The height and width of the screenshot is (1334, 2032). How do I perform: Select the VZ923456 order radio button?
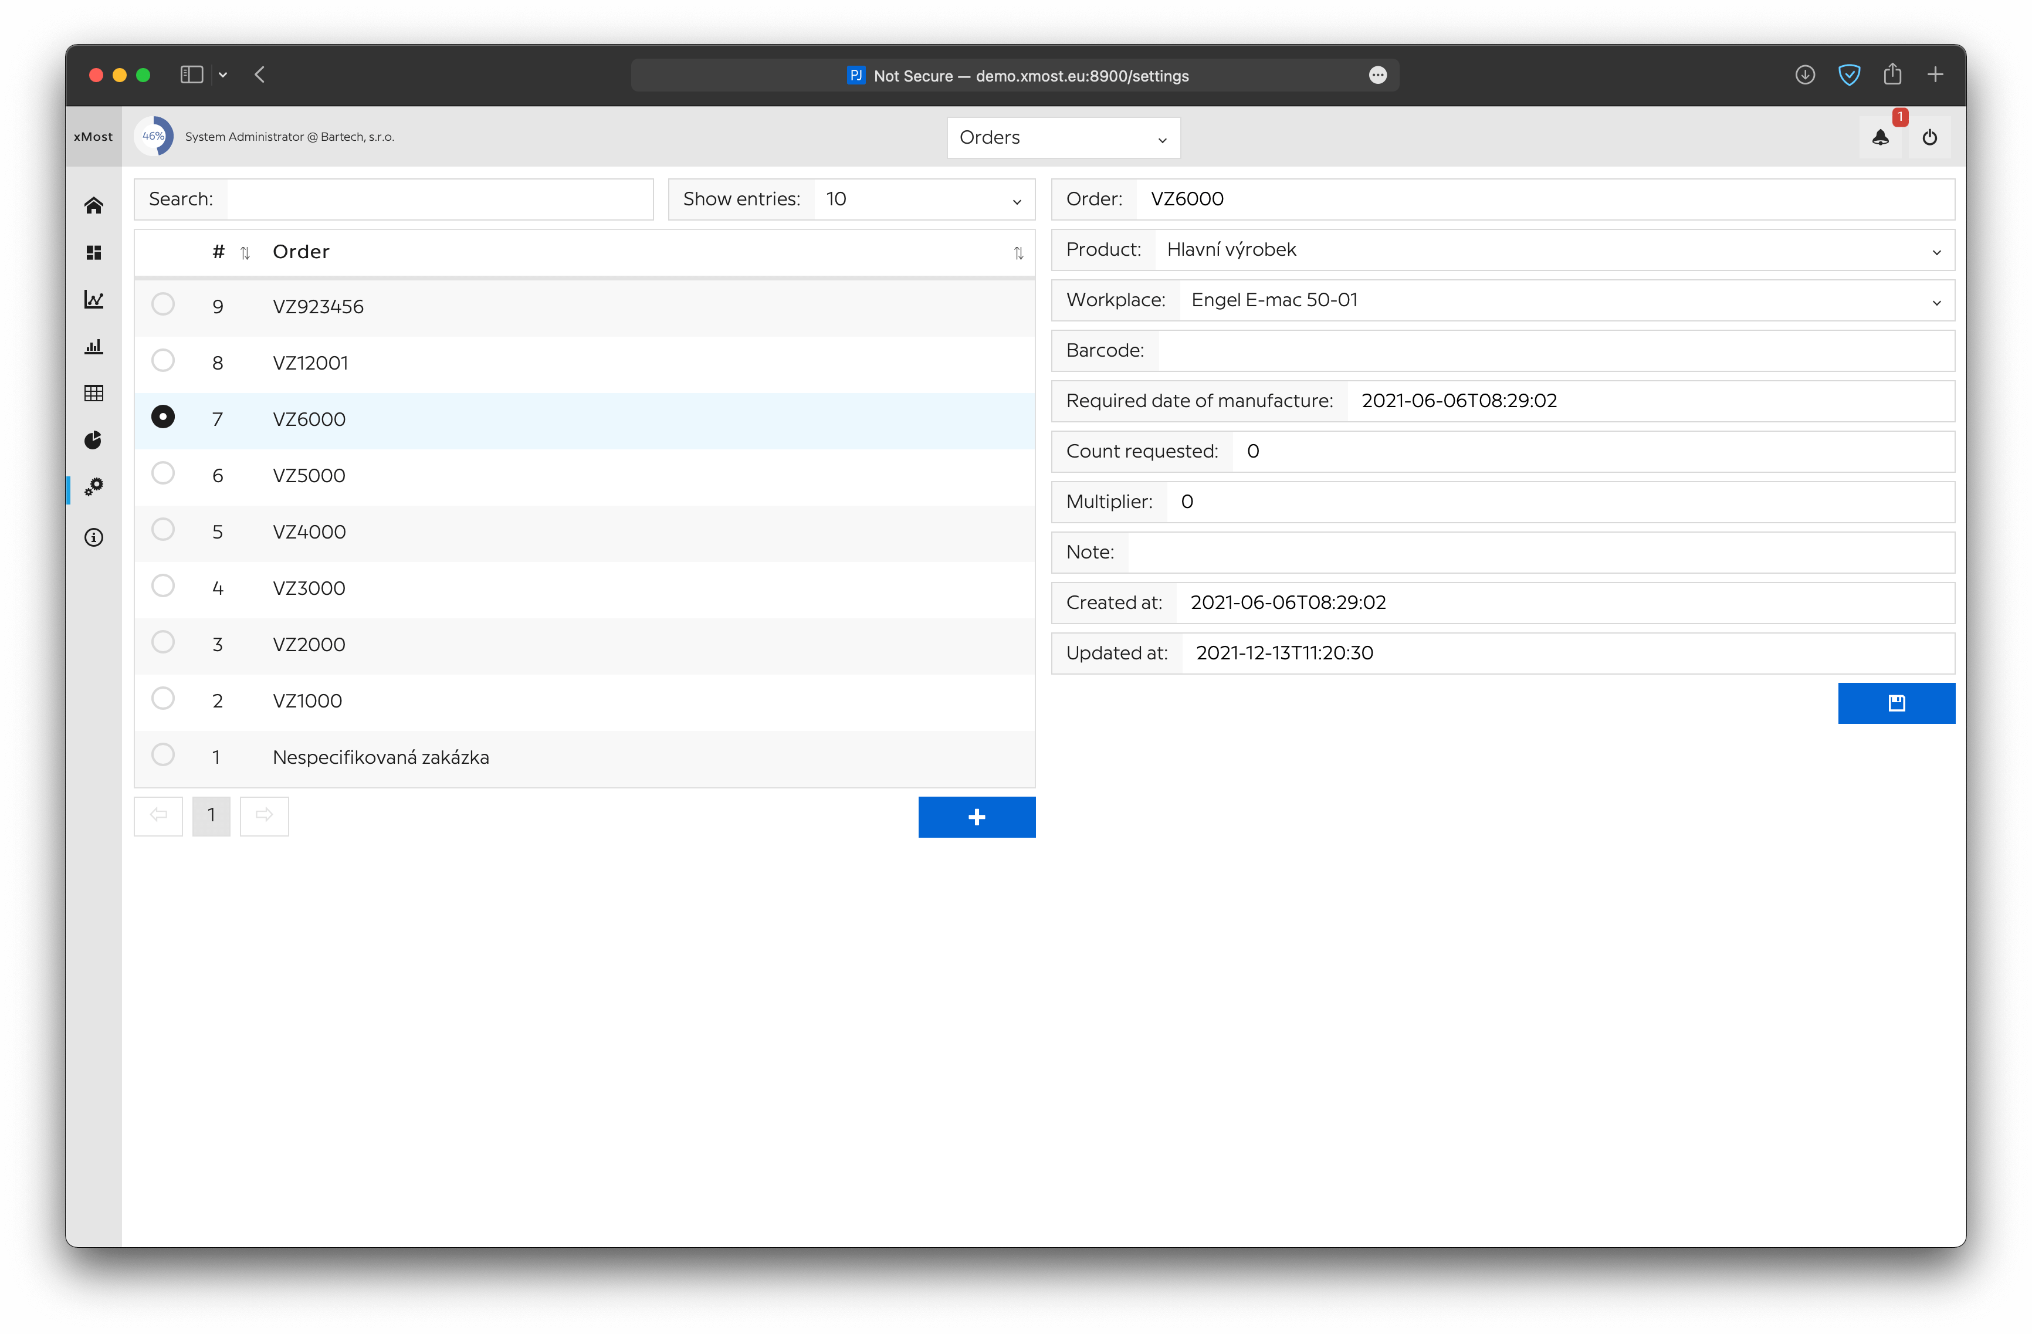point(163,305)
